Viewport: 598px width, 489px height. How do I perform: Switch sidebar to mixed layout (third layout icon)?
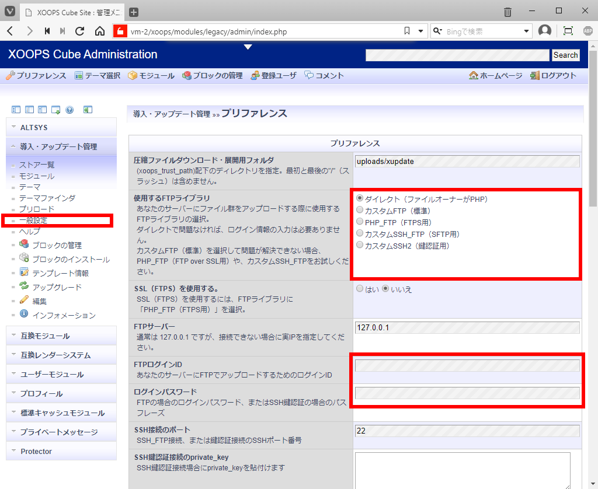click(42, 110)
